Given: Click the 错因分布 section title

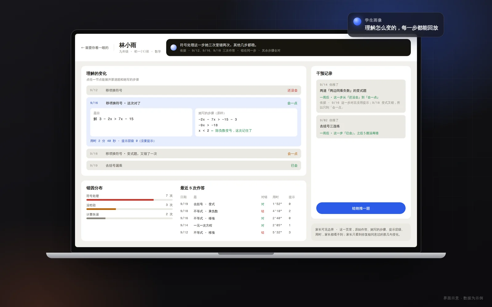Looking at the screenshot, I should 94,188.
